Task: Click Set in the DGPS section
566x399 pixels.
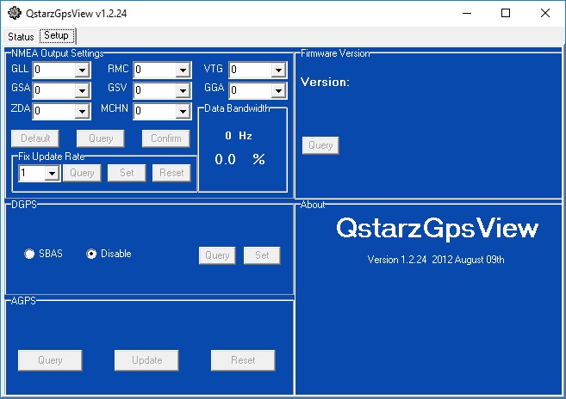Action: tap(262, 255)
